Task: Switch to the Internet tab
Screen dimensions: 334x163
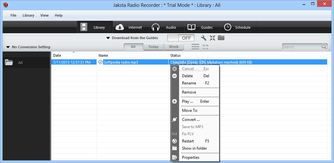Action: tap(130, 27)
